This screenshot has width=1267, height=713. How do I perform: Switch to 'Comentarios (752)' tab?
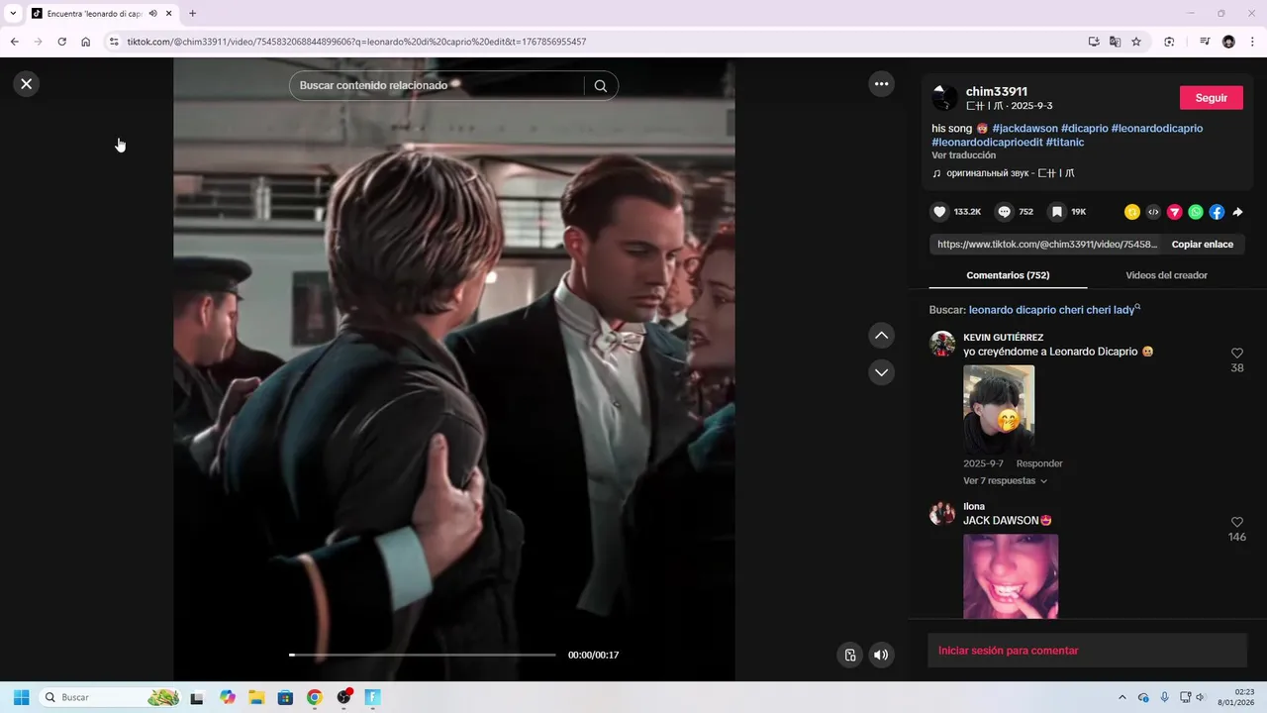1008,275
